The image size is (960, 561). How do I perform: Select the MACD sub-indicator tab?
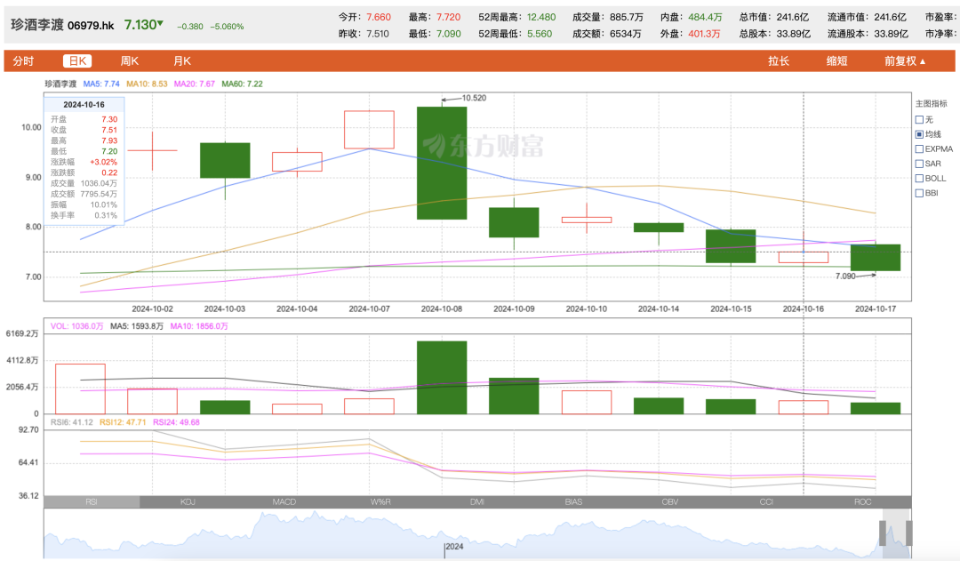(x=284, y=501)
